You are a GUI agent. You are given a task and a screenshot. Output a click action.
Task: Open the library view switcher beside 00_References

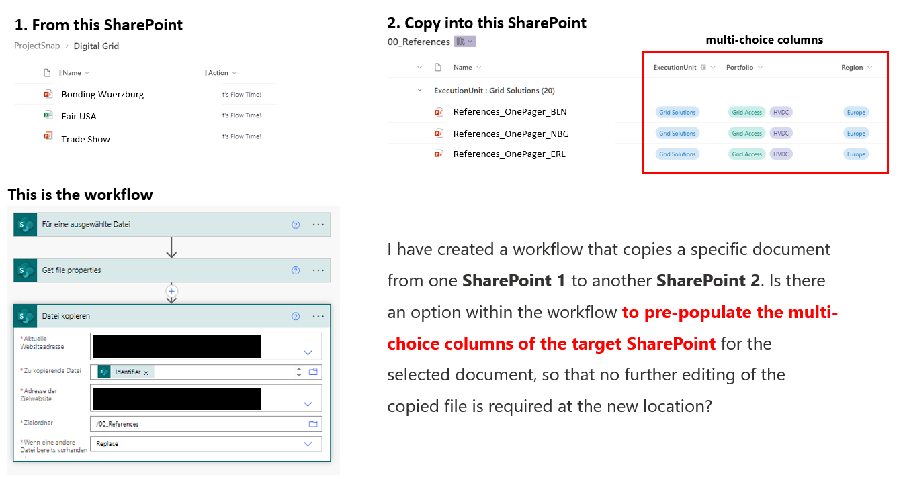(465, 42)
